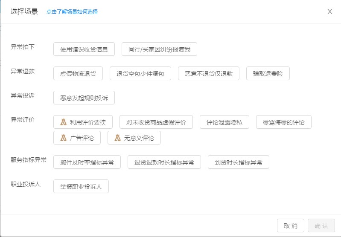Click the 确认 button

click(x=321, y=225)
